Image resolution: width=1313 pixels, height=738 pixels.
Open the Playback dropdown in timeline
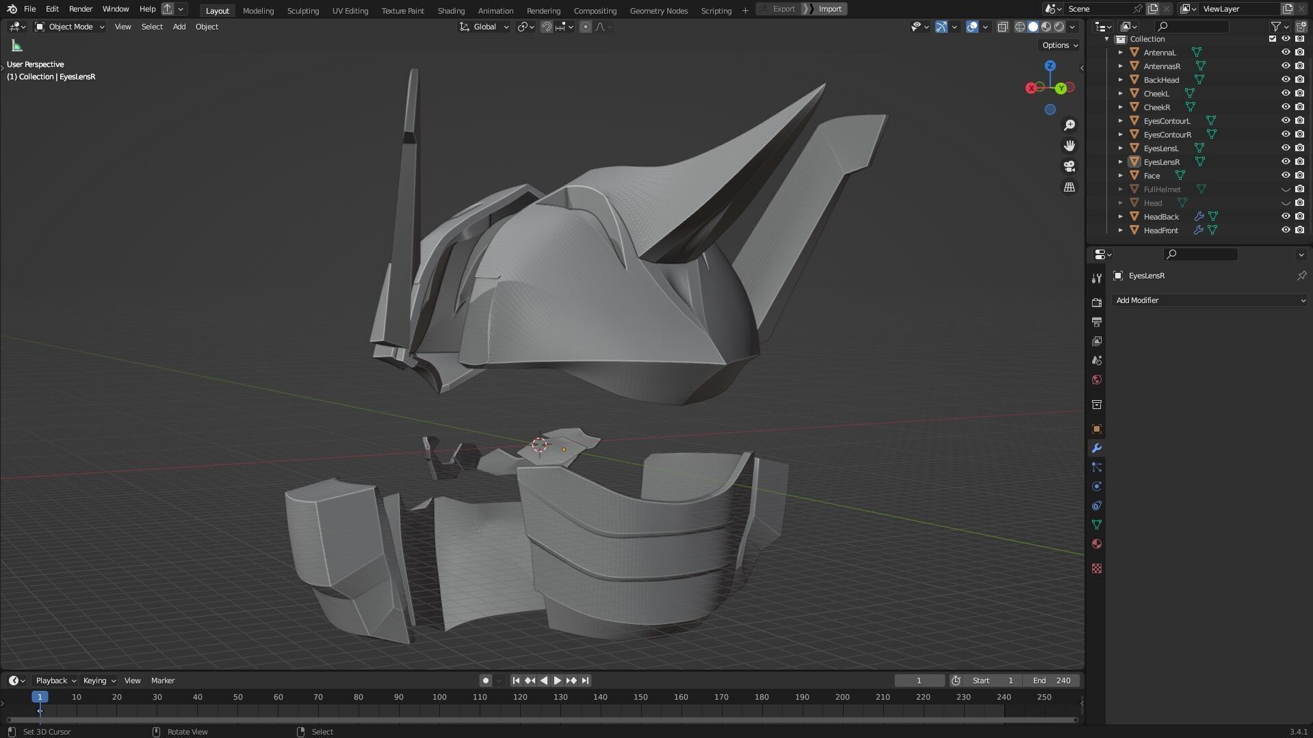pos(55,681)
